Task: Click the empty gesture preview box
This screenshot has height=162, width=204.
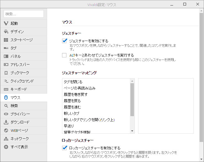Action: (x=166, y=106)
